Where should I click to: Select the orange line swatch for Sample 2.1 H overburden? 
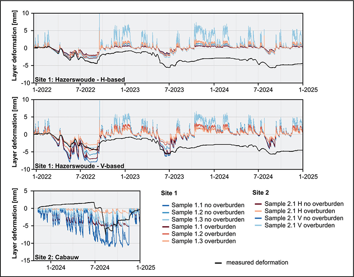click(x=258, y=211)
